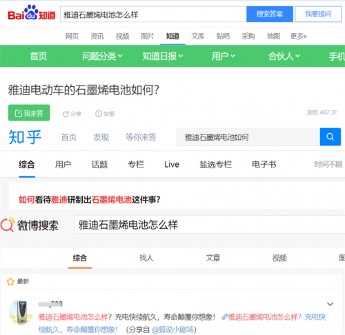Click the Baidu Zhidao logo

click(x=32, y=12)
